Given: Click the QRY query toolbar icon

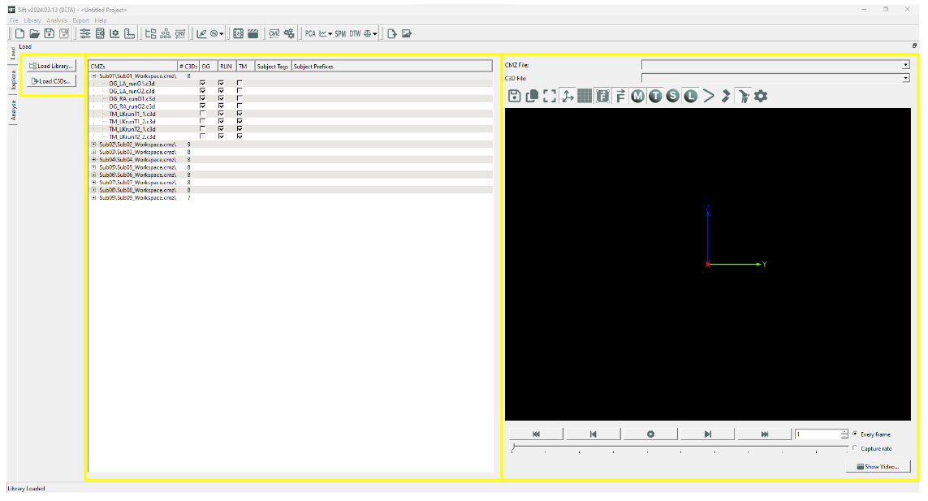Looking at the screenshot, I should click(x=180, y=34).
